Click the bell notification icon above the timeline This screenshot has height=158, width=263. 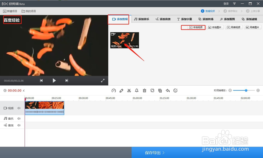pos(136,90)
